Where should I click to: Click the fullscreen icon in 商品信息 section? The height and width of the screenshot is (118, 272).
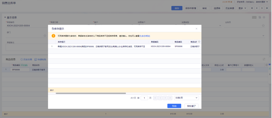[x=264, y=59]
